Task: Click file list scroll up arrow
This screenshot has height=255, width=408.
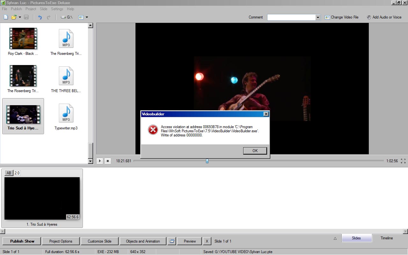Action: [90, 25]
